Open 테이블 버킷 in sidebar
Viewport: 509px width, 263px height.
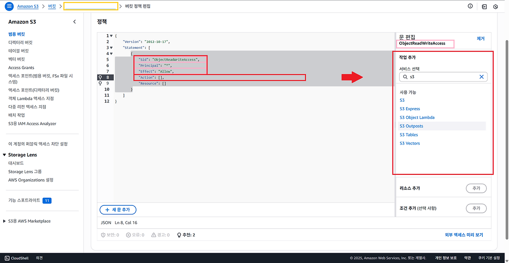[x=18, y=51]
